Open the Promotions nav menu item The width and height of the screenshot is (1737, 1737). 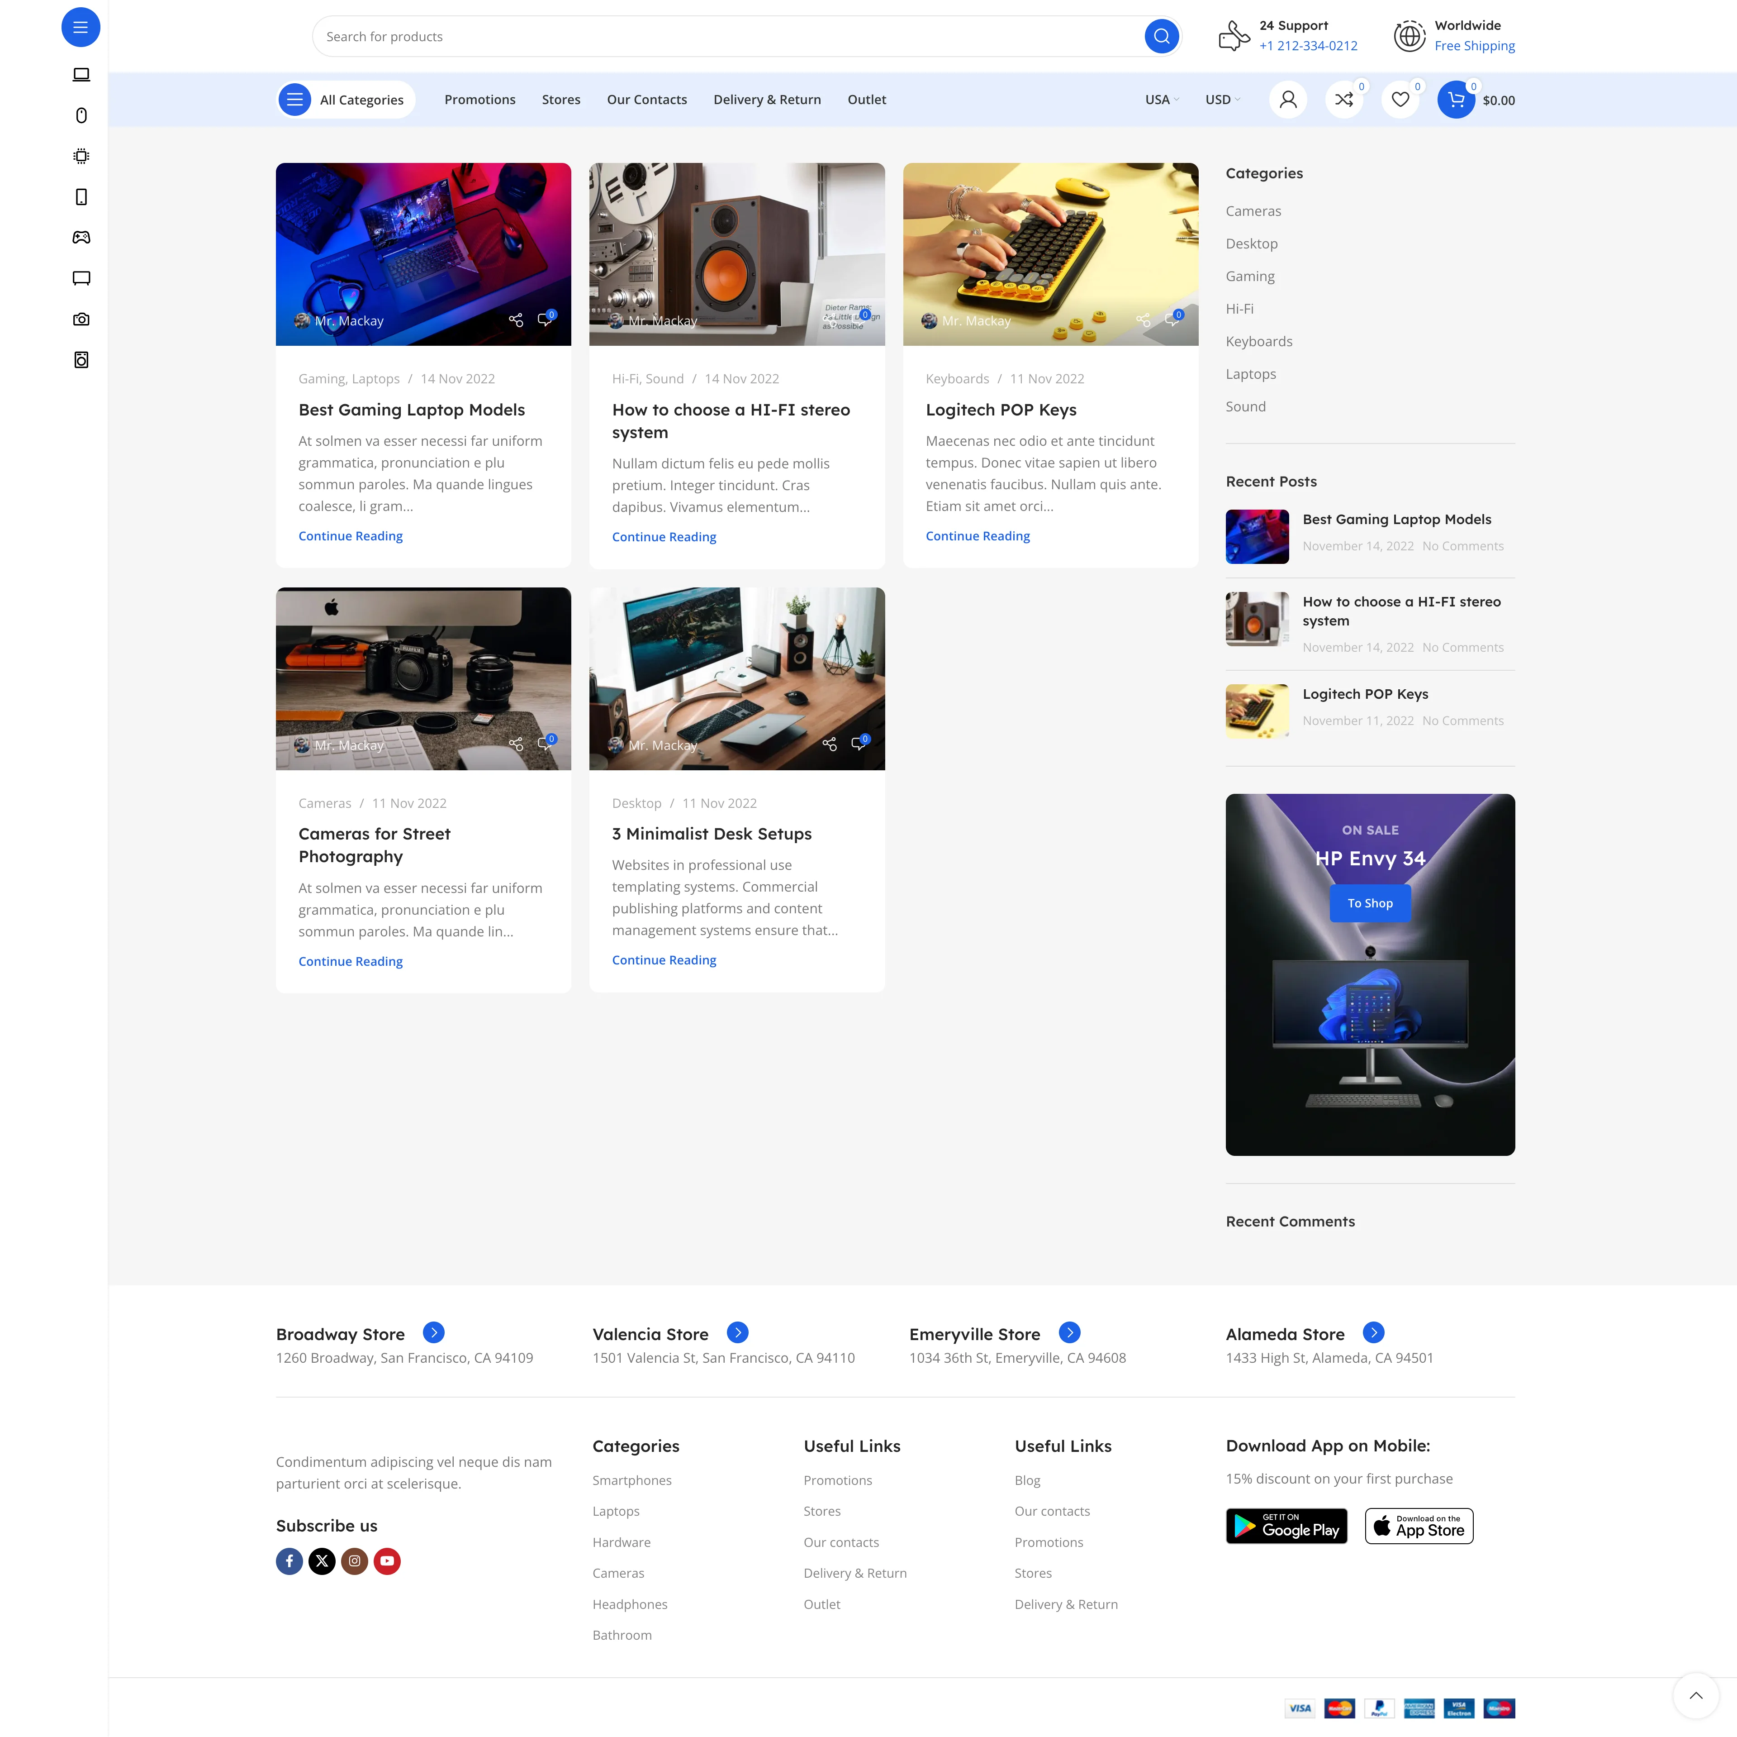[x=479, y=100]
